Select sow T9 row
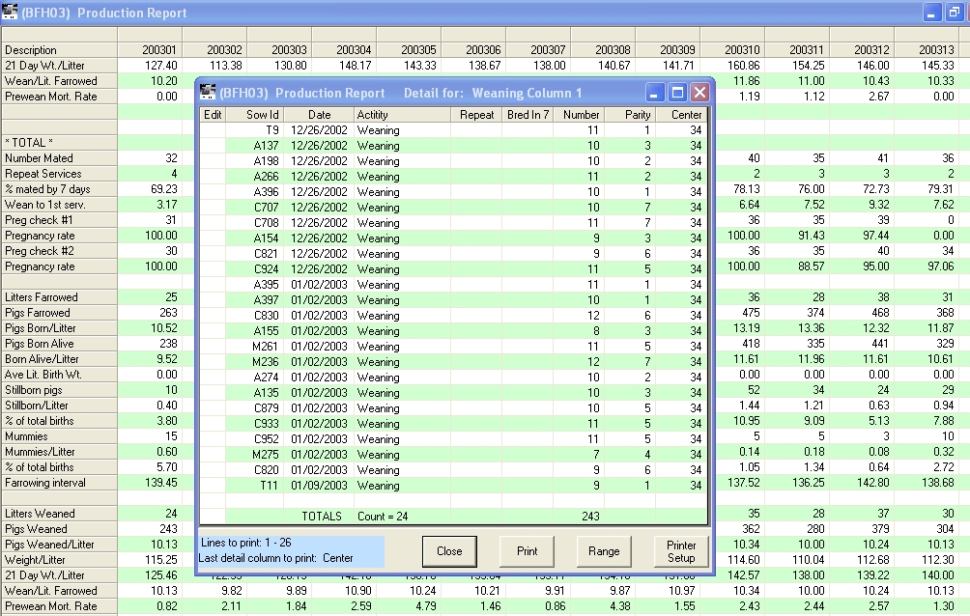 coord(453,130)
